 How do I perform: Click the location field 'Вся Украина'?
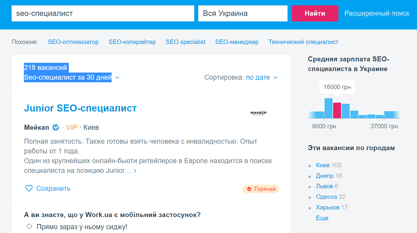pyautogui.click(x=242, y=13)
